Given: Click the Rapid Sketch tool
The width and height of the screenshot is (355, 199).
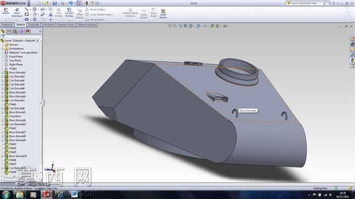Looking at the screenshot, I should click(x=163, y=14).
